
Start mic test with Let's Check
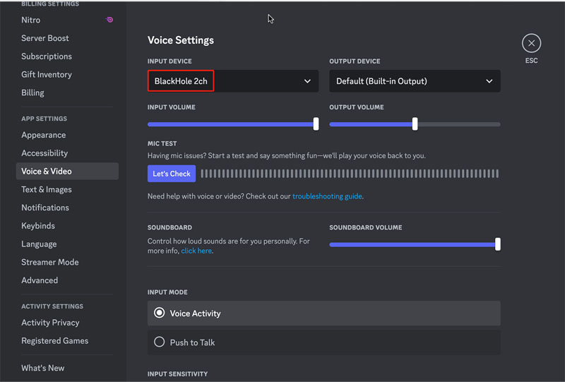tap(172, 174)
